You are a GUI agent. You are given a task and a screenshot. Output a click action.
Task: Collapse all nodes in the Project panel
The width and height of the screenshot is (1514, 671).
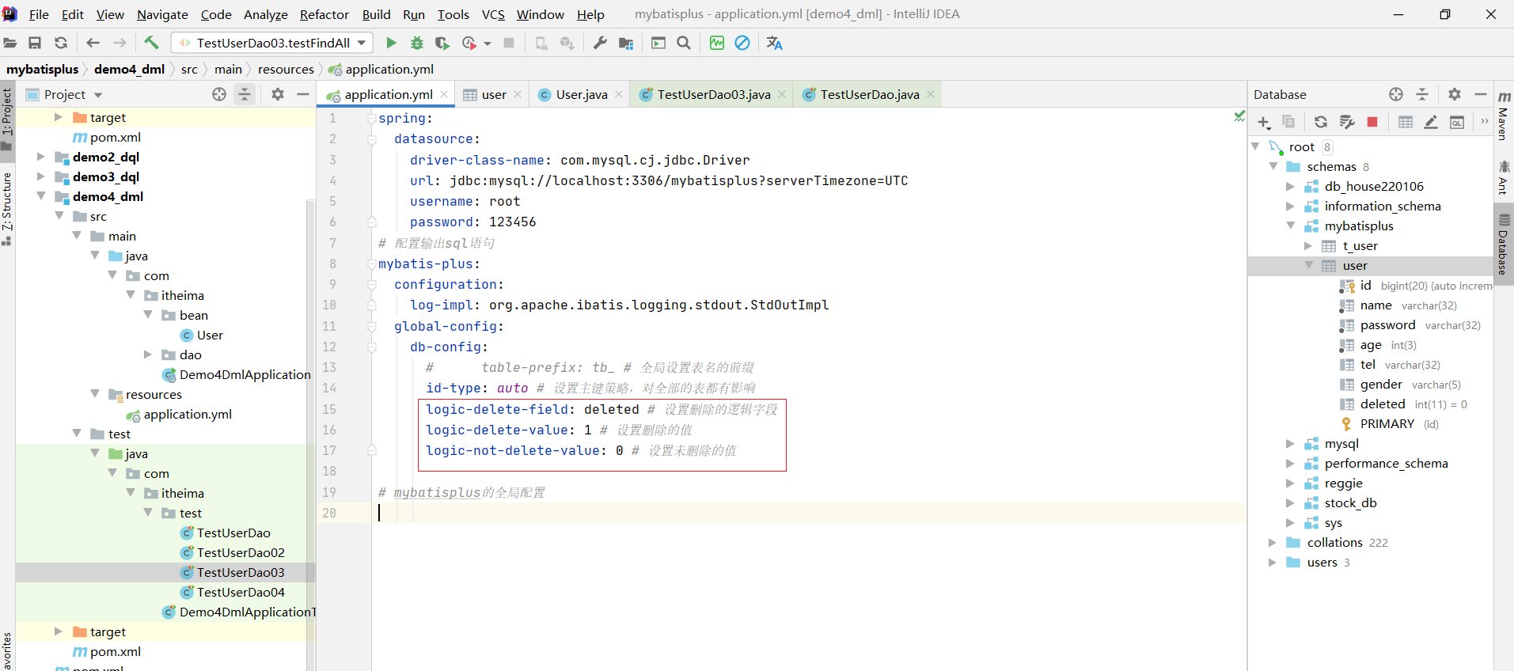pos(245,94)
